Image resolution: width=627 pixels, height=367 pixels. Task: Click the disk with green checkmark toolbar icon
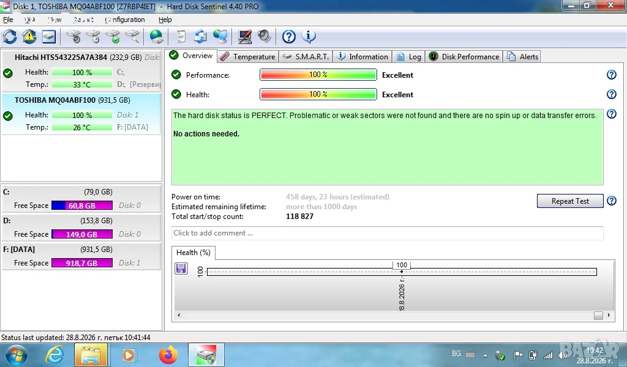113,37
